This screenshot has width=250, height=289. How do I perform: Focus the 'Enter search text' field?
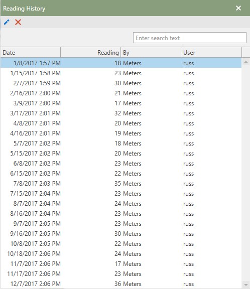tap(190, 38)
